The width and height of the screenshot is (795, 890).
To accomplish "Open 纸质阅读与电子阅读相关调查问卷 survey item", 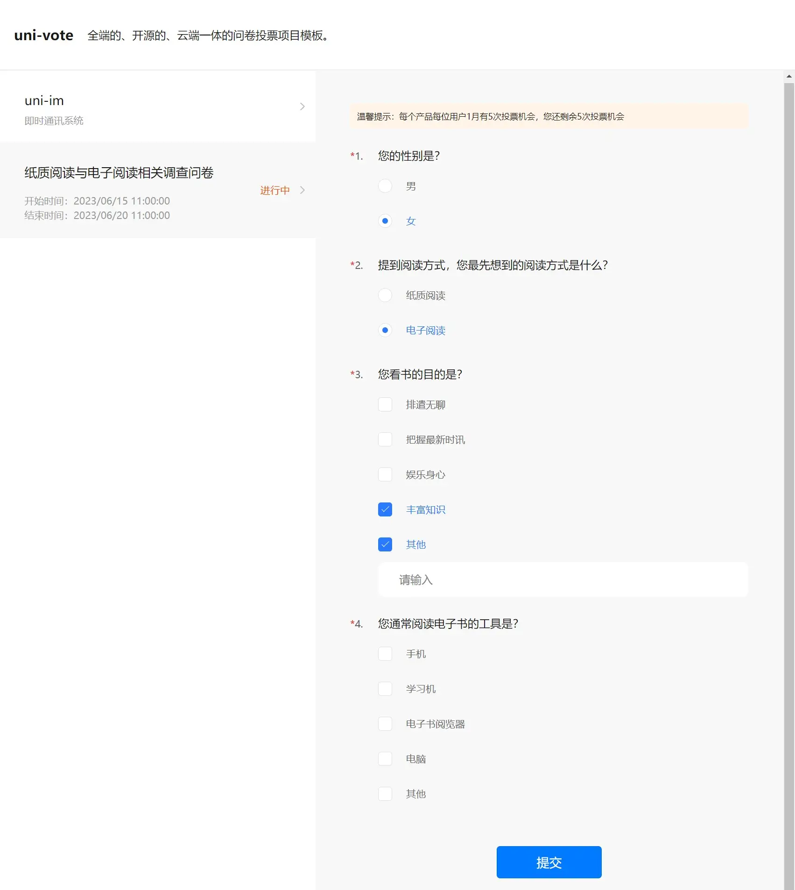I will tap(158, 190).
